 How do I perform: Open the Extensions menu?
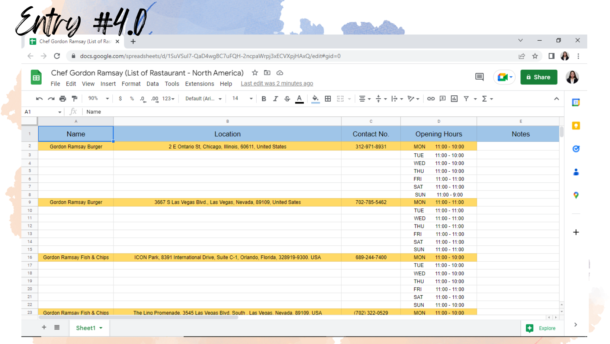tap(199, 84)
